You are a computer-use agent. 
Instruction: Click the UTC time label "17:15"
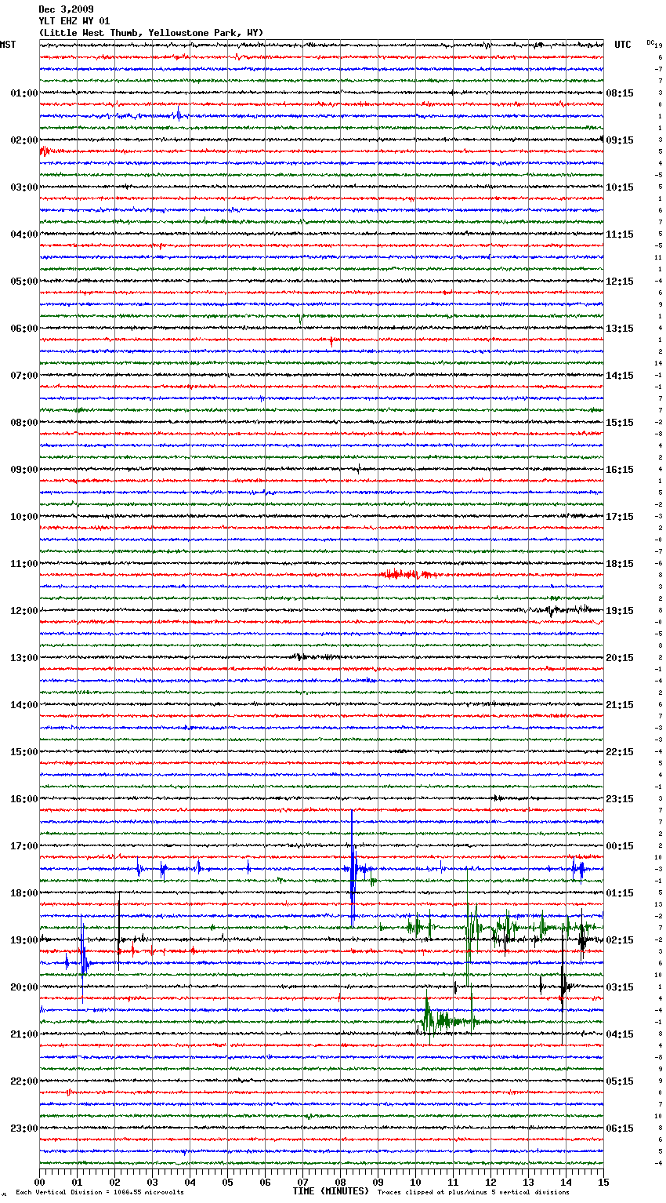tap(620, 517)
